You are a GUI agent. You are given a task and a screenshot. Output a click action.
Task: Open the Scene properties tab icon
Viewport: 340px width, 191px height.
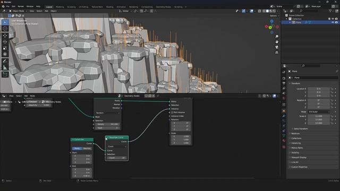coord(284,93)
